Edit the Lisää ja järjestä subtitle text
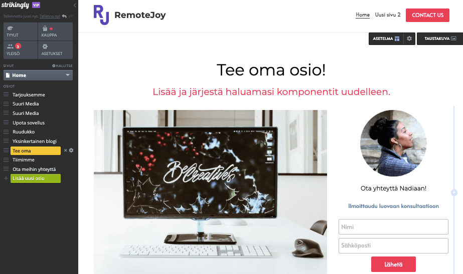The width and height of the screenshot is (463, 274). pyautogui.click(x=271, y=92)
